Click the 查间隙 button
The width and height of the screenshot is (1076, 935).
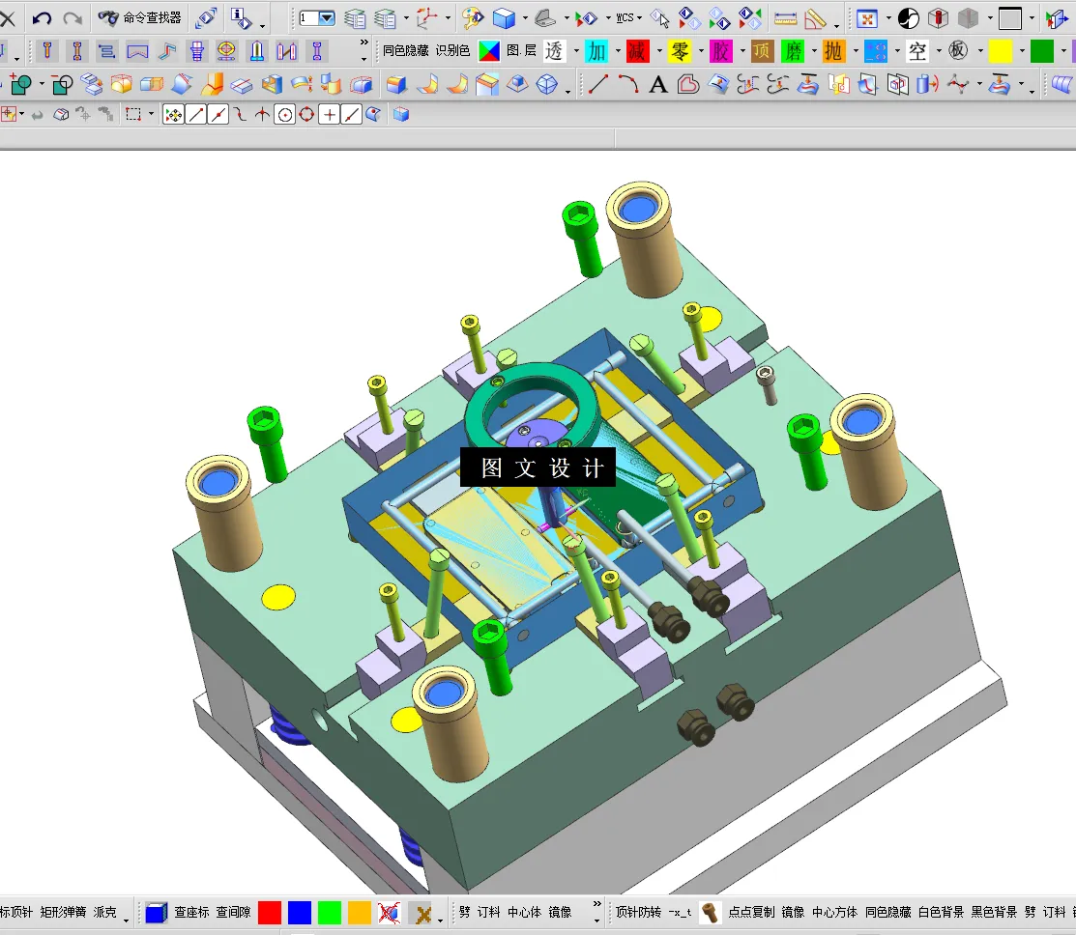point(233,912)
